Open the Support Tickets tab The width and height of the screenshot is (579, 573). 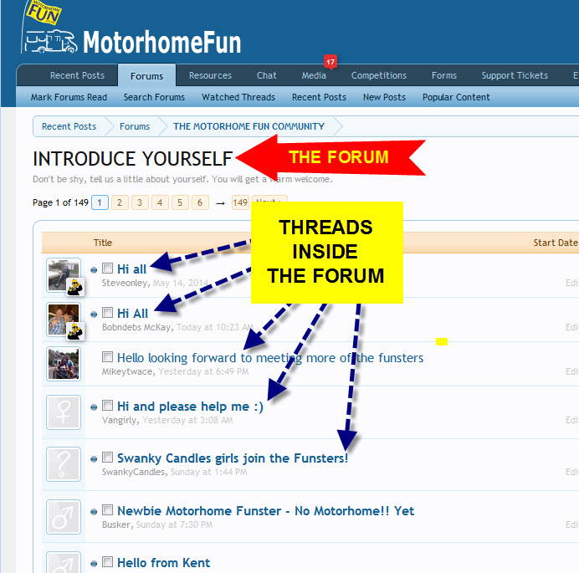coord(515,75)
